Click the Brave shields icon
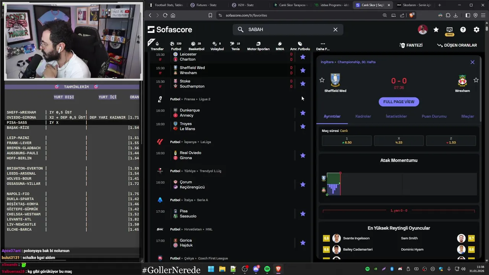This screenshot has height=275, width=489. coord(411,15)
